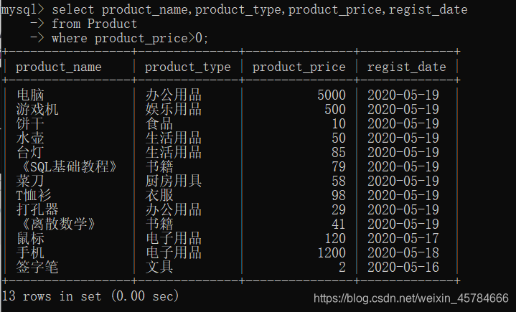This screenshot has height=312, width=516.
Task: Select the product name 电脑
Action: point(30,95)
